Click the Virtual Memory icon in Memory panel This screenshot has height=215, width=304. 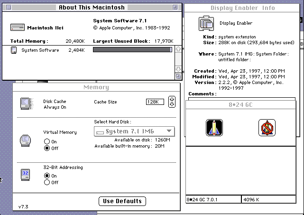click(x=26, y=140)
